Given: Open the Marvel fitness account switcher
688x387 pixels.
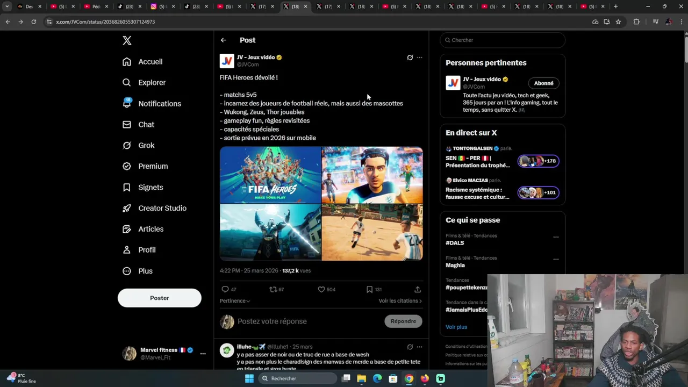Looking at the screenshot, I should click(x=164, y=354).
